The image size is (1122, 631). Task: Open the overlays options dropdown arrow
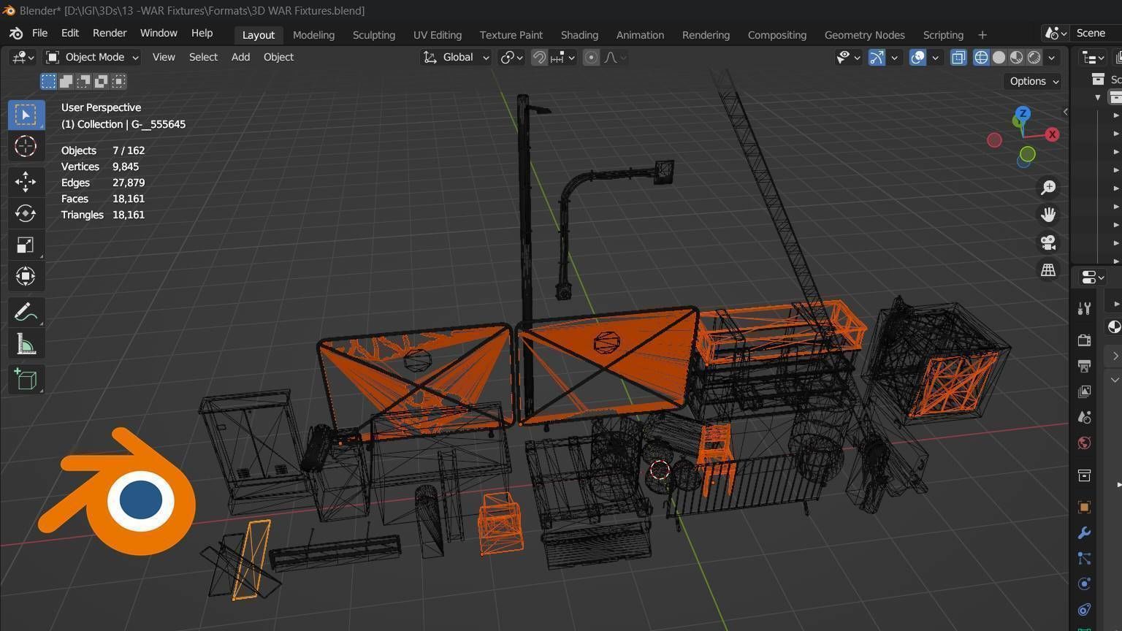[935, 57]
